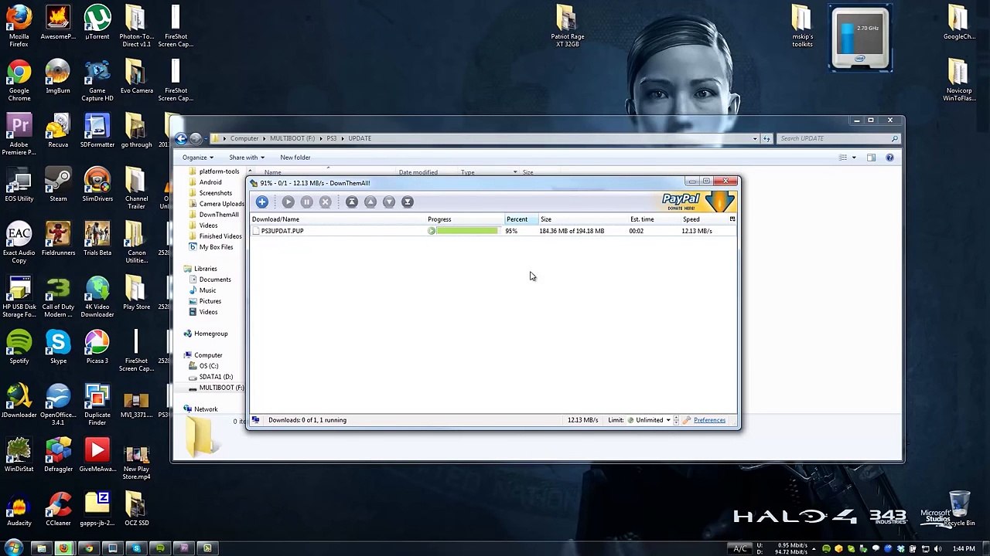Open the taskbar clock showing 1:44 PM
This screenshot has width=990, height=556.
point(964,549)
